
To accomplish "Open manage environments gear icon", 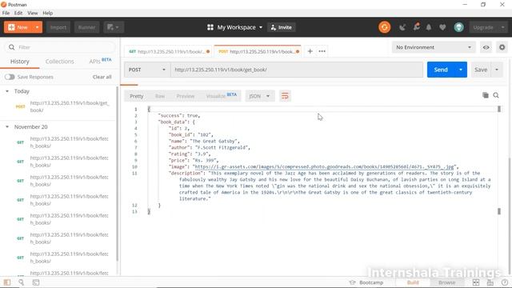I will [502, 47].
